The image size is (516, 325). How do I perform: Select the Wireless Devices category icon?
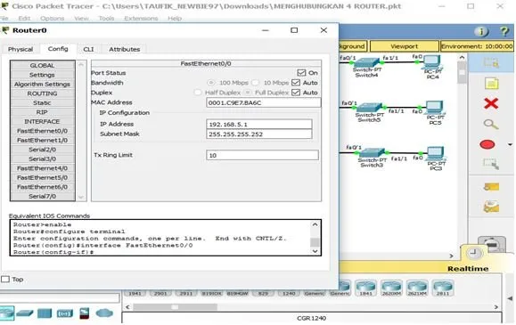pyautogui.click(x=65, y=313)
